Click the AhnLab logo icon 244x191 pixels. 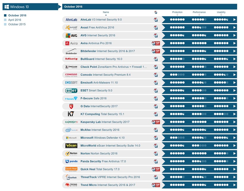71,20
